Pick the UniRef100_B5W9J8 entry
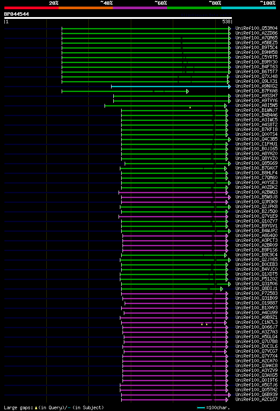 point(256,197)
